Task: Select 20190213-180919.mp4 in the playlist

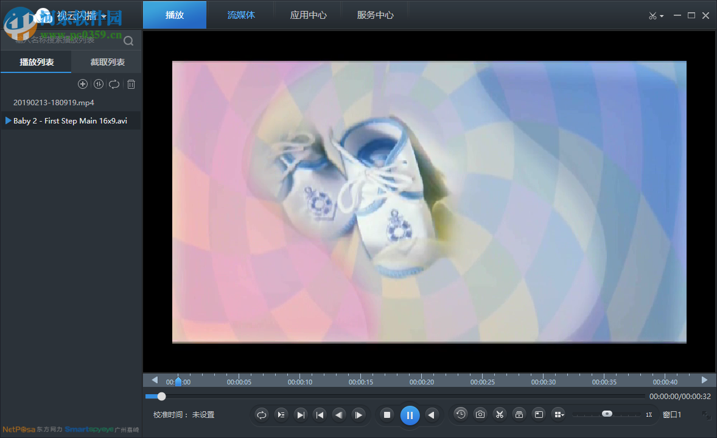Action: 71,102
